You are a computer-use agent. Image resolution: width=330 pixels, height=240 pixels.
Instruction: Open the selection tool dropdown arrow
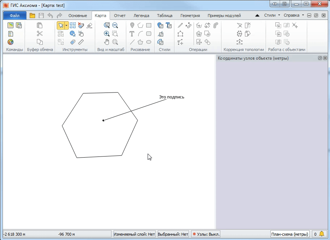[66, 25]
